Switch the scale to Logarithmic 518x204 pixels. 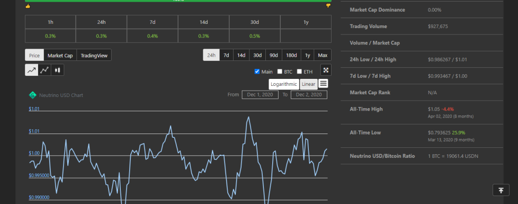tap(284, 84)
